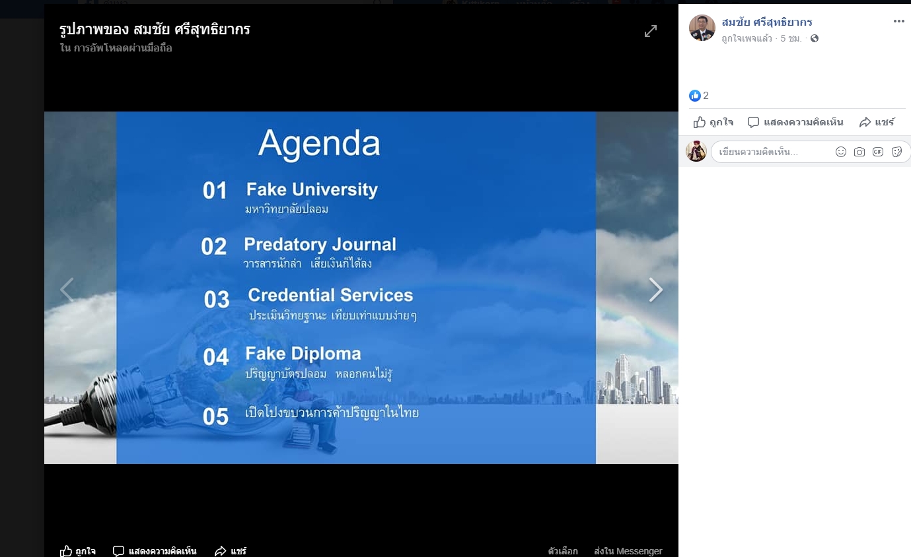Click the comment button below the photo
Viewport: 911px width, 557px height.
pyautogui.click(x=155, y=550)
